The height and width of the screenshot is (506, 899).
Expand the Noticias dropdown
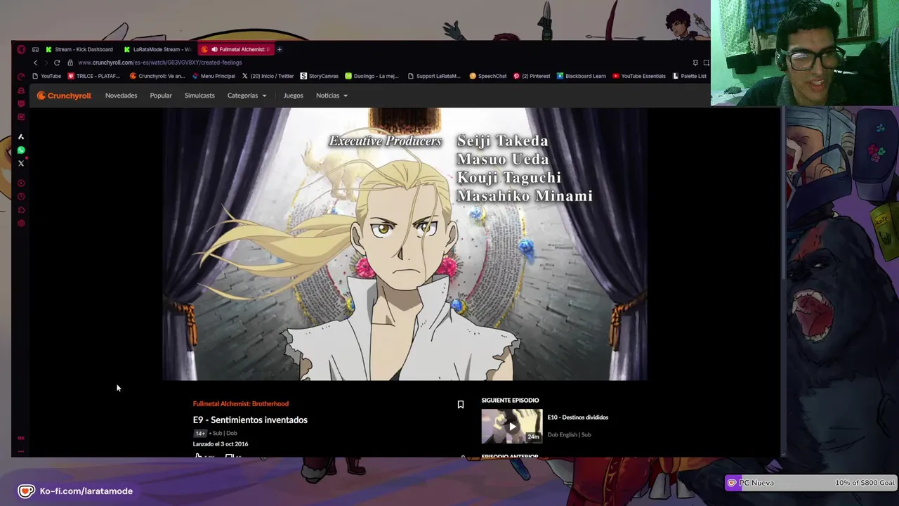tap(332, 96)
